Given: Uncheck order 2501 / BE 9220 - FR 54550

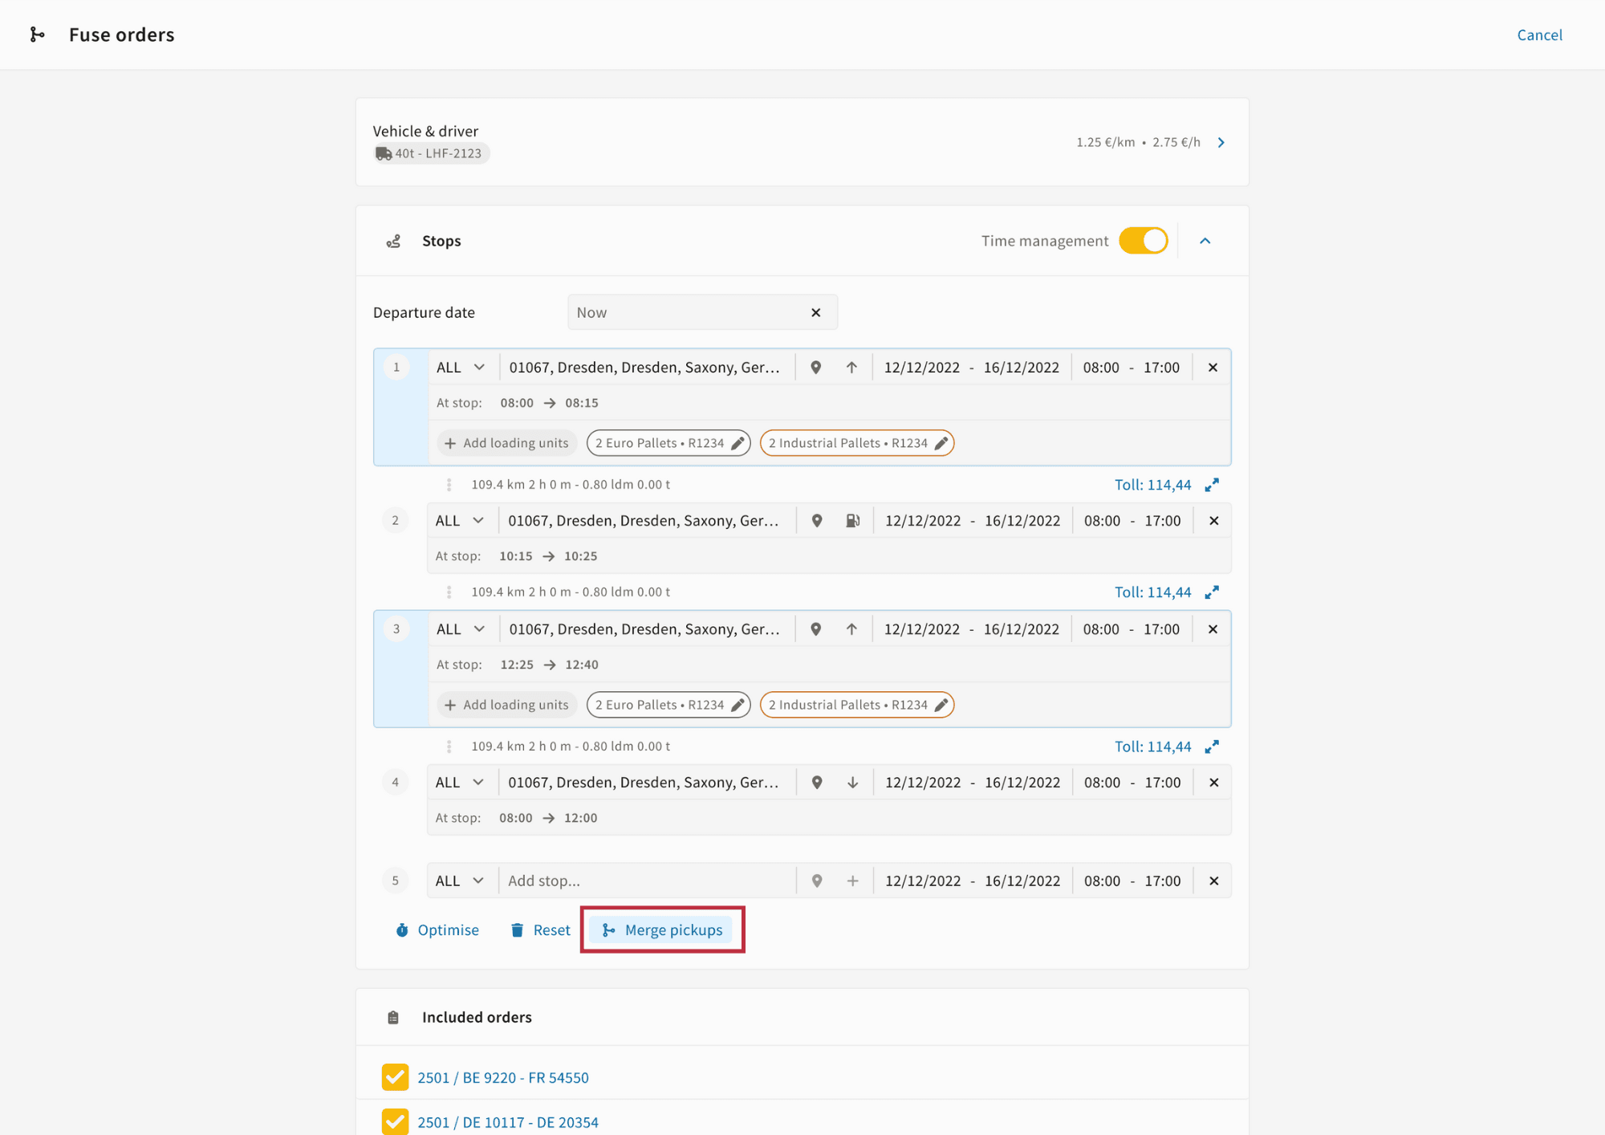Looking at the screenshot, I should tap(395, 1077).
